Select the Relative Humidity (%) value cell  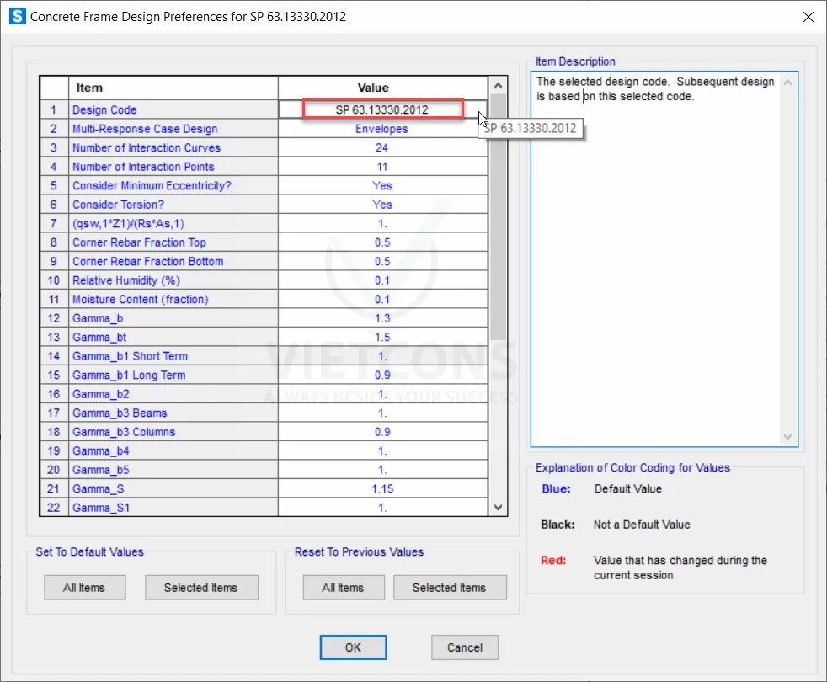coord(382,280)
